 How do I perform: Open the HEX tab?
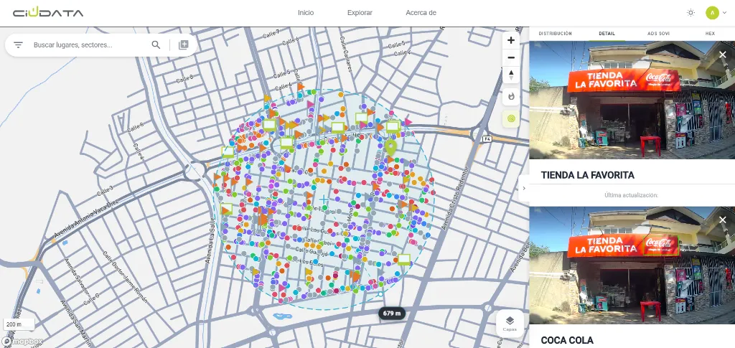(710, 34)
